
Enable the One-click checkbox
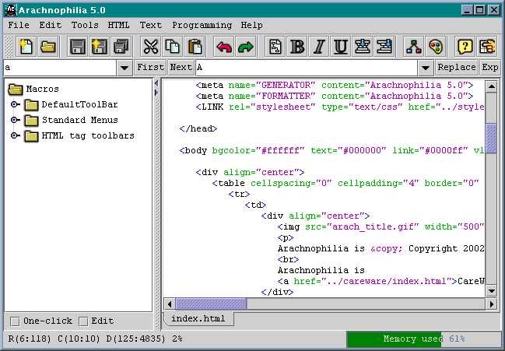15,321
